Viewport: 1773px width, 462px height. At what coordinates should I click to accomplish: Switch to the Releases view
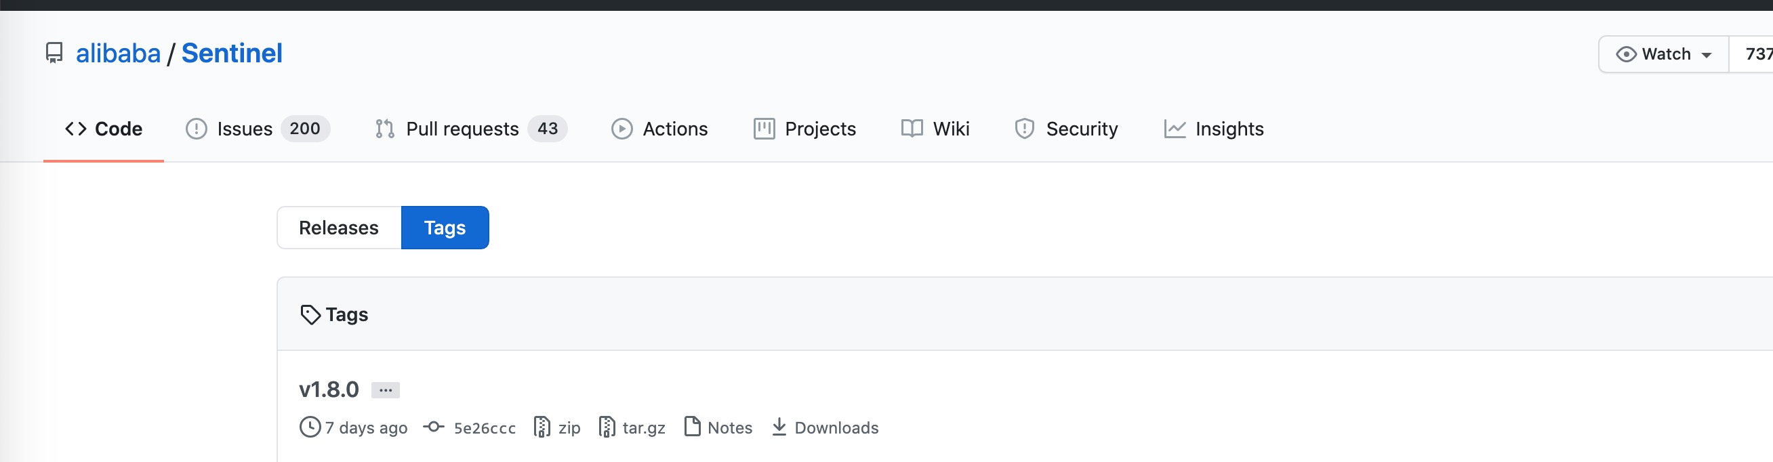click(339, 228)
